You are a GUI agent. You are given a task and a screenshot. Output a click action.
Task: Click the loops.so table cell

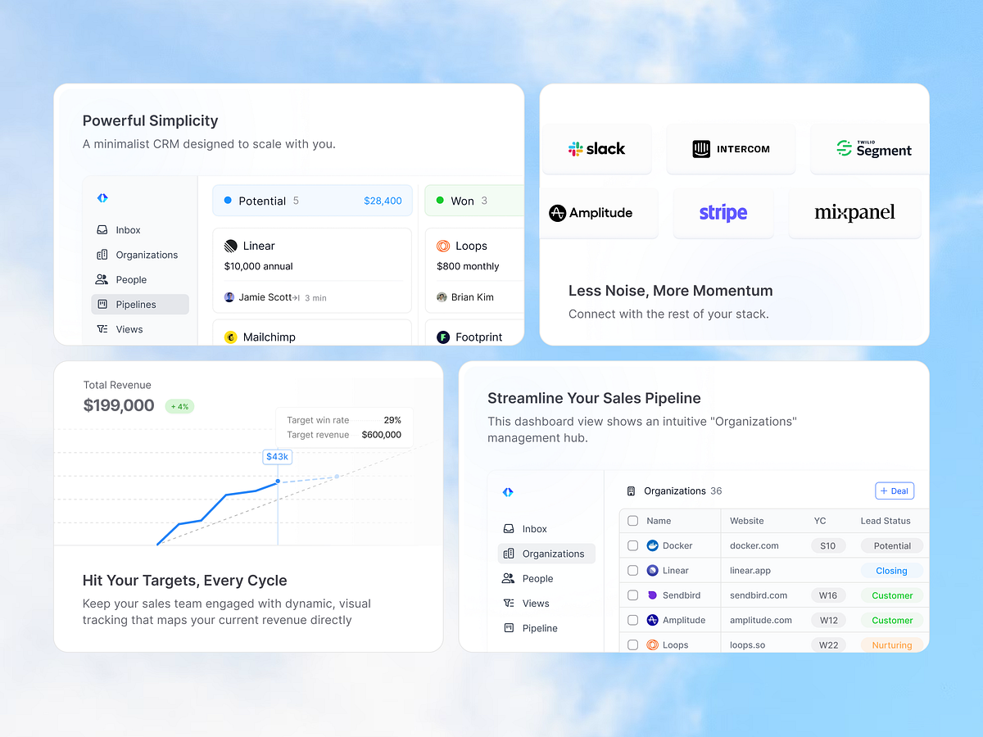click(x=747, y=644)
